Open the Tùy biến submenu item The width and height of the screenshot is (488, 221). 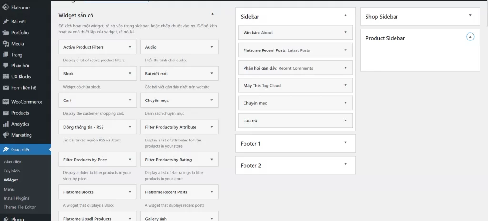click(x=11, y=171)
